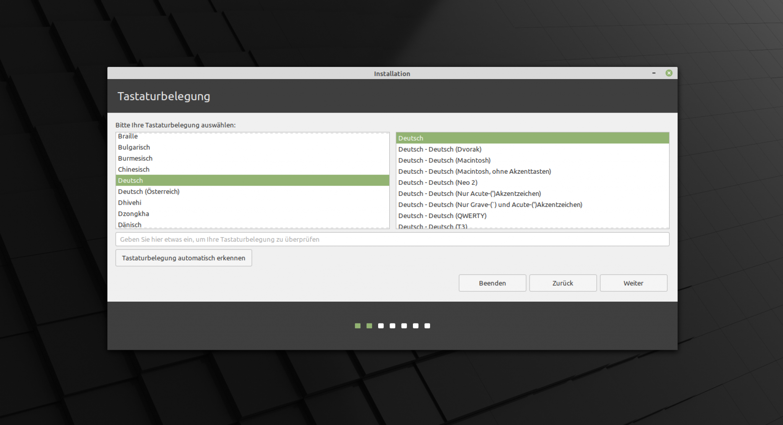This screenshot has width=783, height=425.
Task: Choose Deutsch (Dvorak) variant
Action: [533, 149]
